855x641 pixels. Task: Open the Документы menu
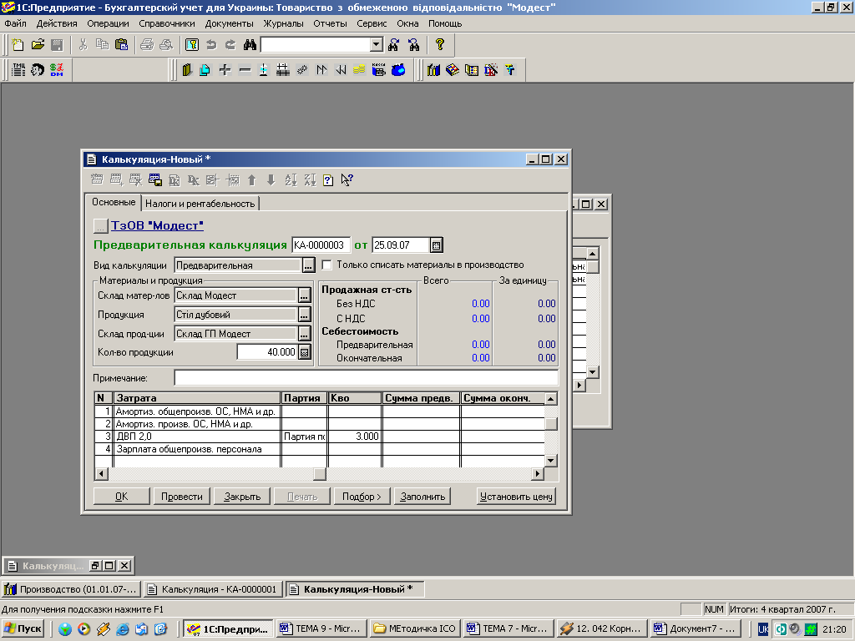[230, 23]
